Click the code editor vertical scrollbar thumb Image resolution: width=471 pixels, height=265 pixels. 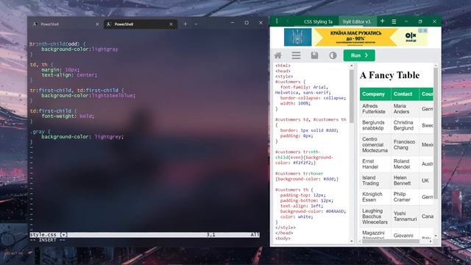coord(352,96)
